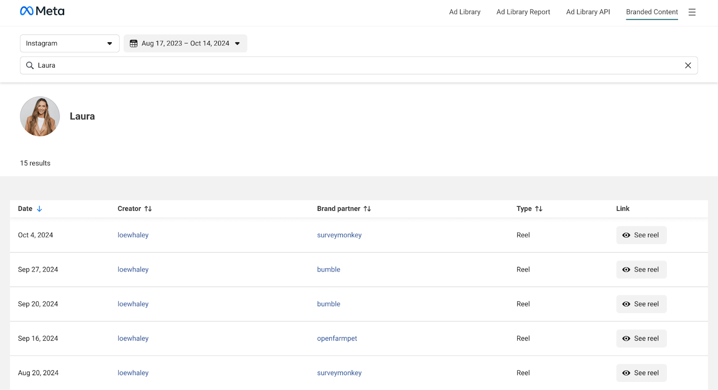Screen dimensions: 718x390
Task: Click the eye icon in the Sep 16, 2024 row
Action: (x=626, y=339)
